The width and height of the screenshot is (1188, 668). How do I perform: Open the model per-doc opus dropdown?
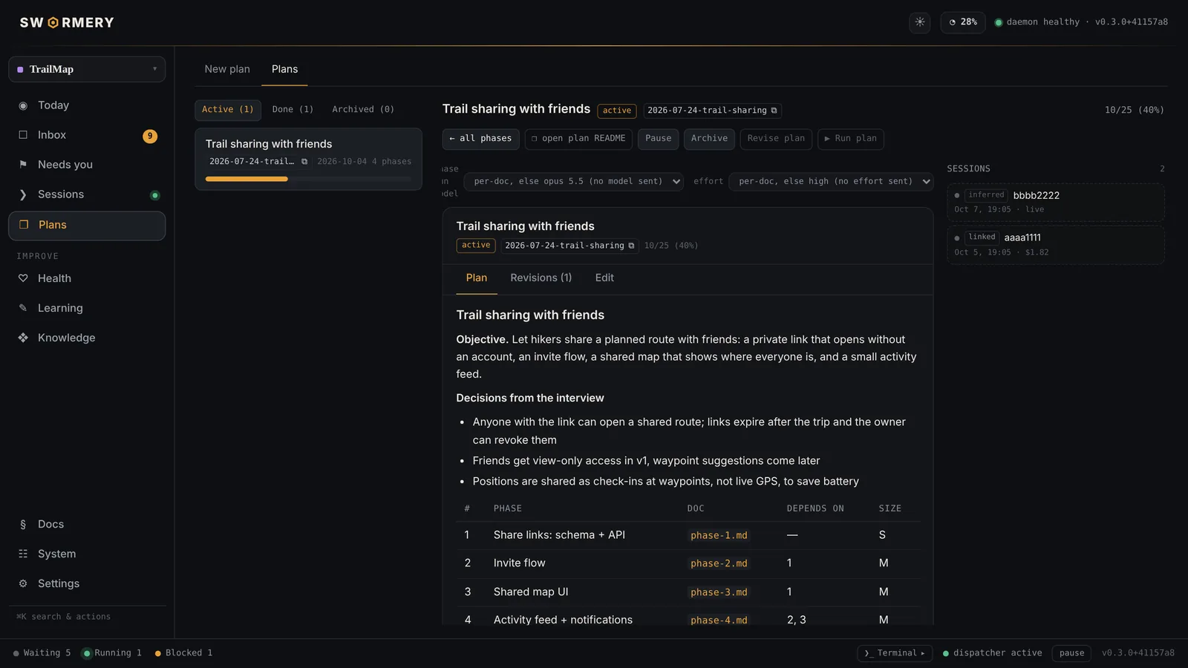(573, 181)
